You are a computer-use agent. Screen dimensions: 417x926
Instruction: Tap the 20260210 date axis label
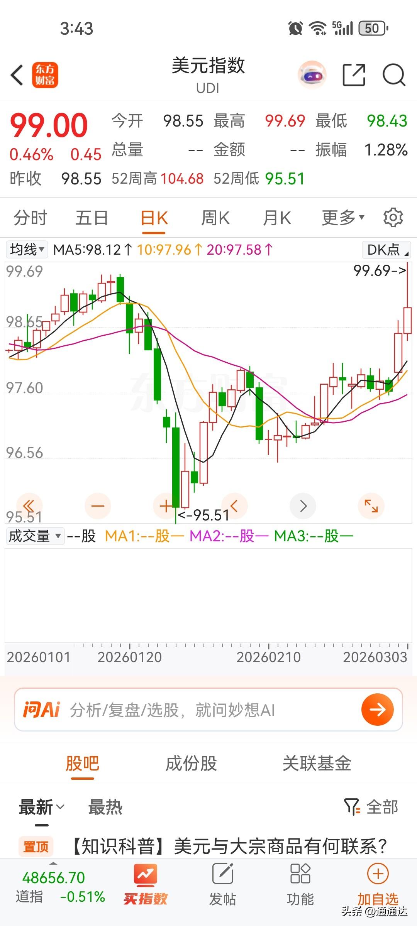tap(268, 657)
